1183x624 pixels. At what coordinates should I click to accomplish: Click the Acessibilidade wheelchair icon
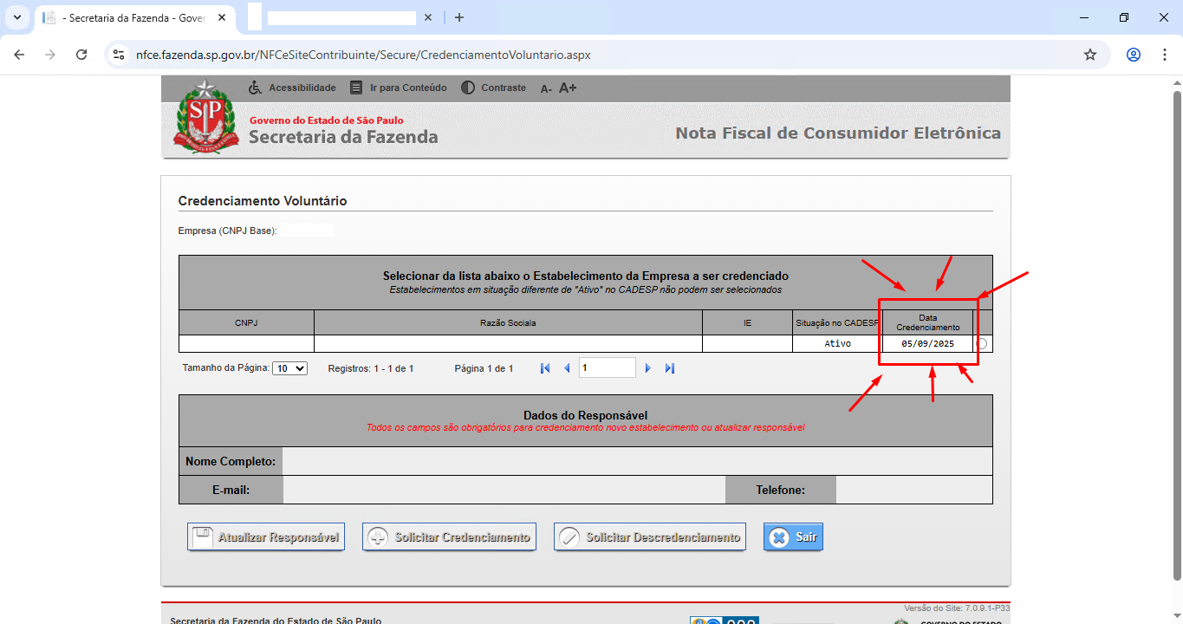click(x=255, y=88)
